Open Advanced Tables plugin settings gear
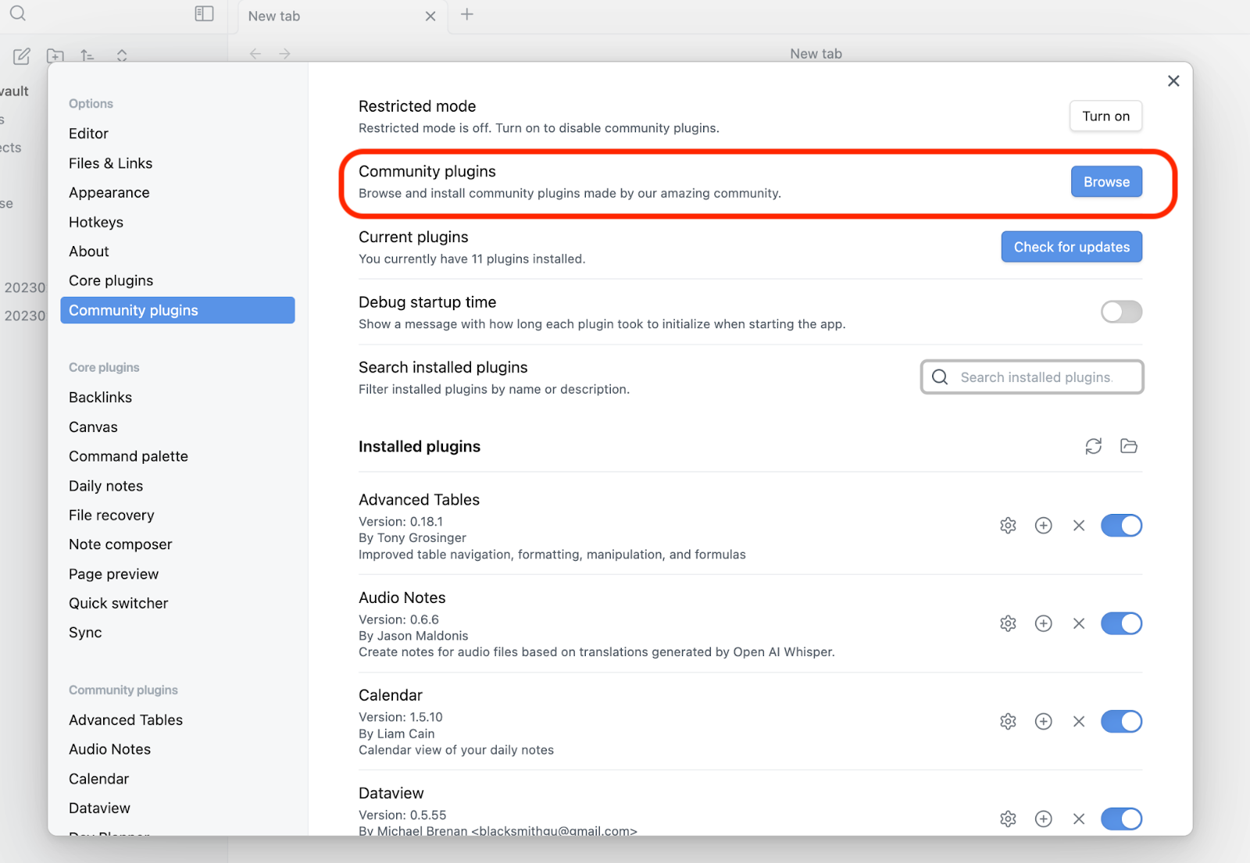Image resolution: width=1250 pixels, height=863 pixels. tap(1008, 526)
